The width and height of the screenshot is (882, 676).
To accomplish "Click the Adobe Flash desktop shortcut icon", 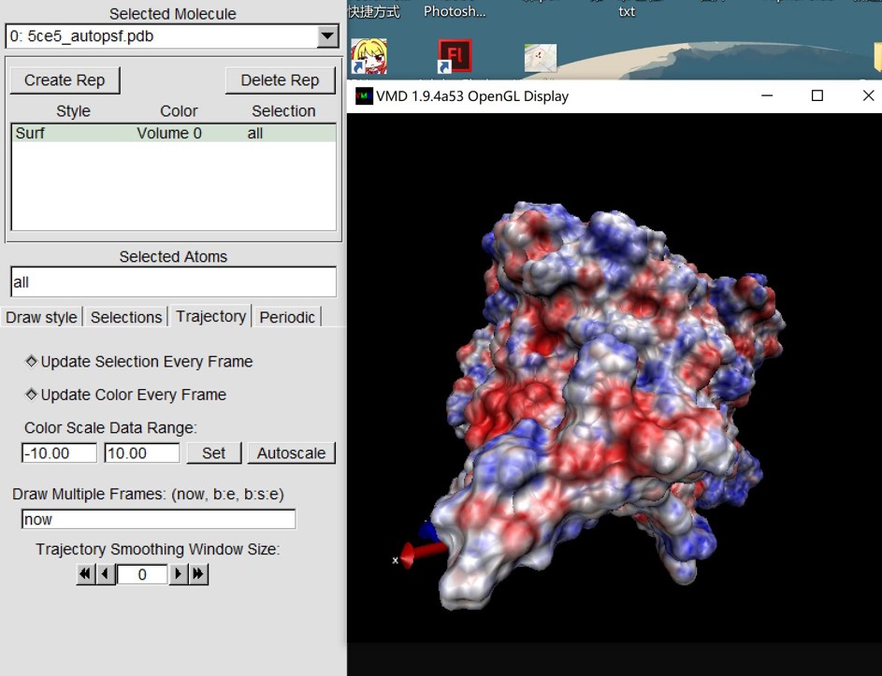I will 455,56.
